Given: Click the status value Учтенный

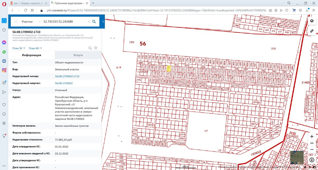Looking at the screenshot, I should pyautogui.click(x=61, y=90).
